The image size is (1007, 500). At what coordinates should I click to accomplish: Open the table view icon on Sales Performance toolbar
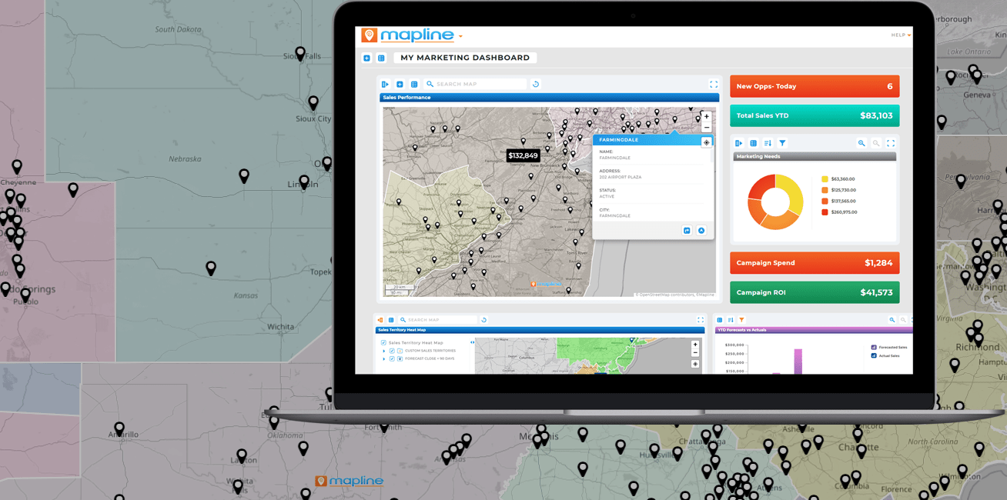tap(414, 84)
